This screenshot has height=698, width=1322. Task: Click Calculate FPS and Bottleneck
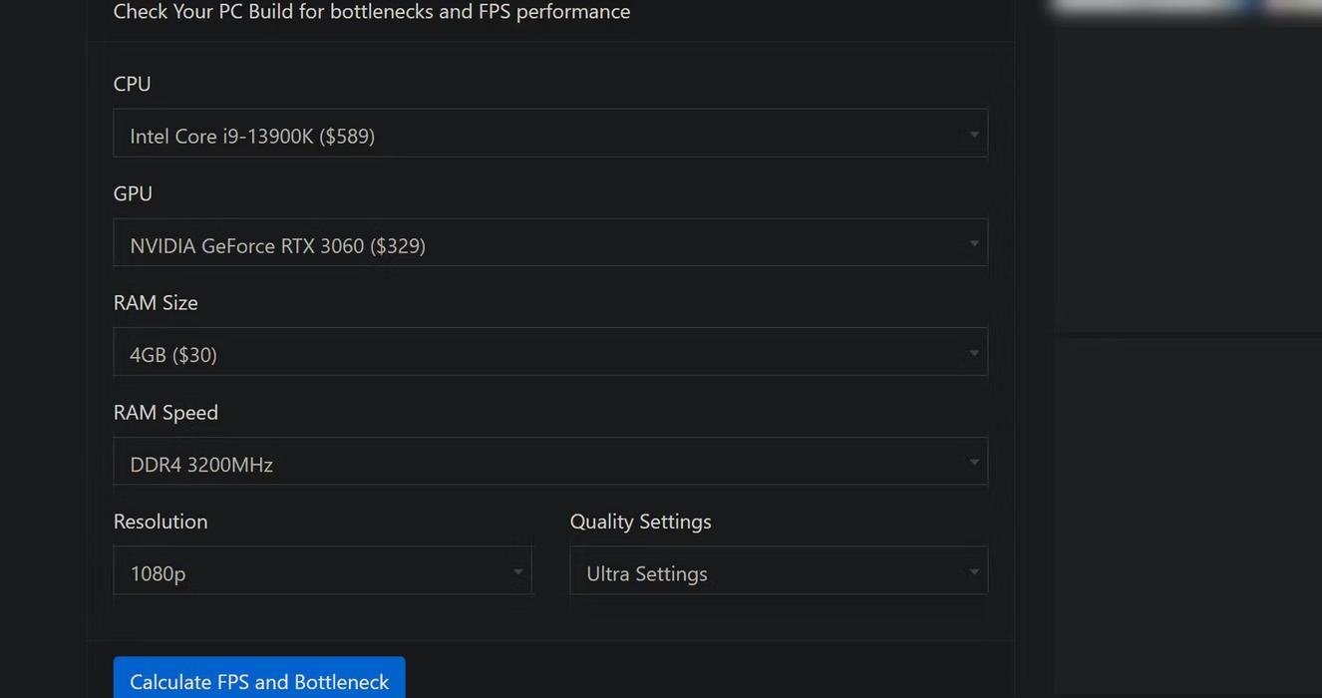tap(259, 682)
